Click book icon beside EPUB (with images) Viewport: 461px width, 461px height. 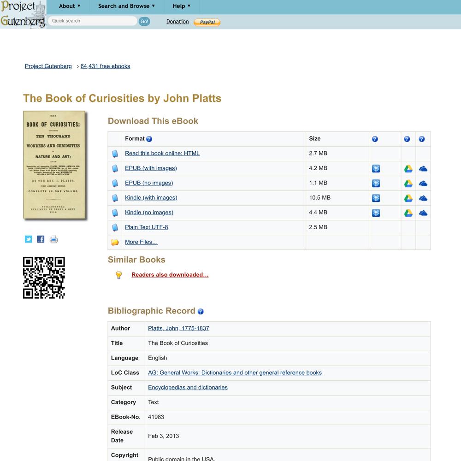[x=115, y=168]
